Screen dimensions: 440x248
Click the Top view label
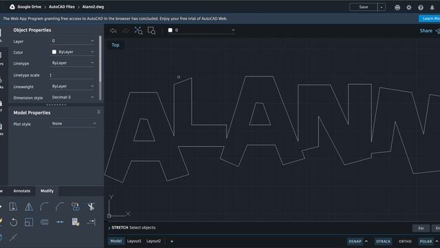click(x=115, y=45)
